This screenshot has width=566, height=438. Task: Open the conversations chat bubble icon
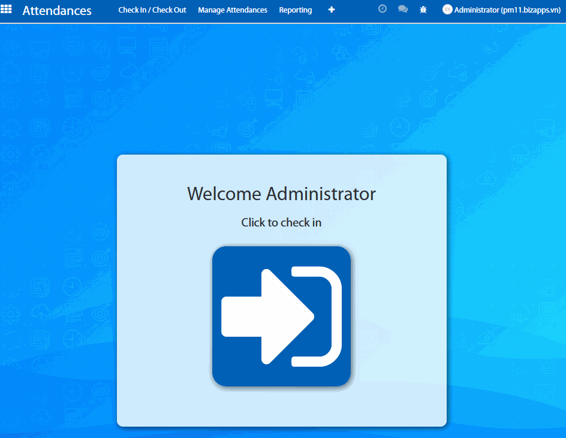(x=403, y=10)
